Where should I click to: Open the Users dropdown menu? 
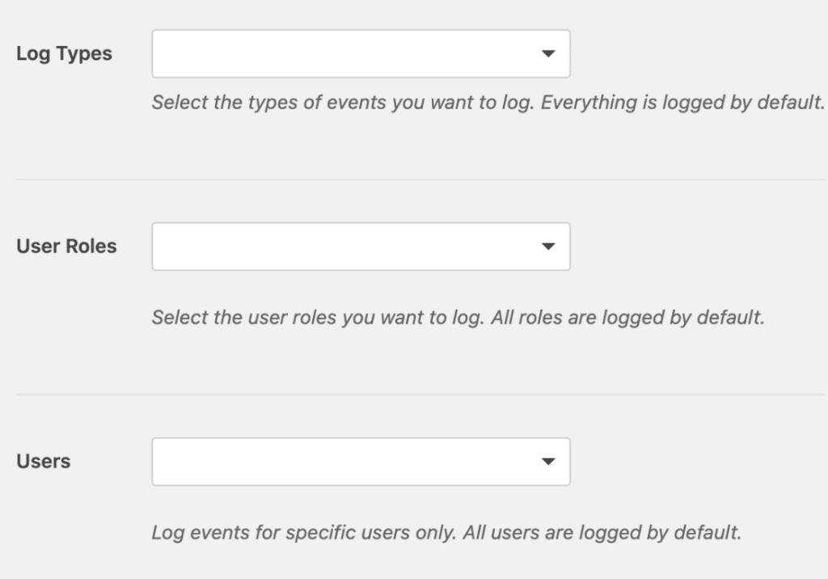tap(360, 461)
